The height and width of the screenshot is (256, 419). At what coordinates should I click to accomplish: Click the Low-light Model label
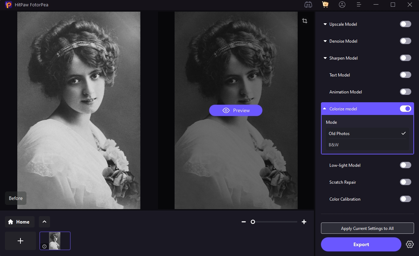click(345, 165)
